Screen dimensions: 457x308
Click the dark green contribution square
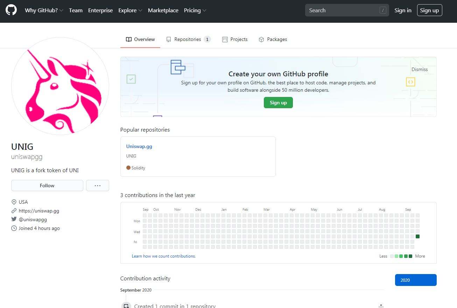click(x=417, y=237)
